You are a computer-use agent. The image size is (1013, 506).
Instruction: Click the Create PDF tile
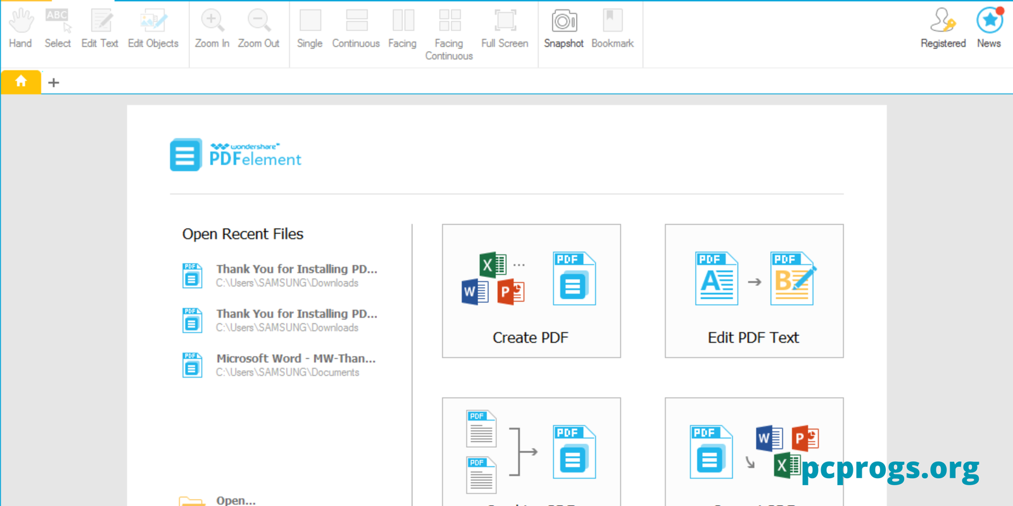point(531,291)
